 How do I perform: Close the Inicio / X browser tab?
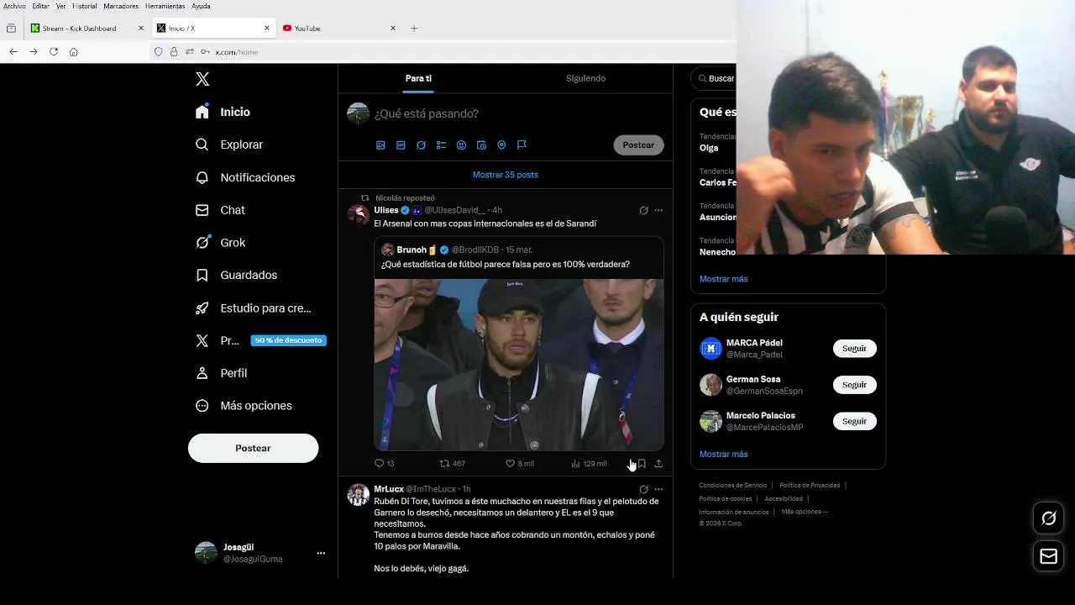[267, 29]
